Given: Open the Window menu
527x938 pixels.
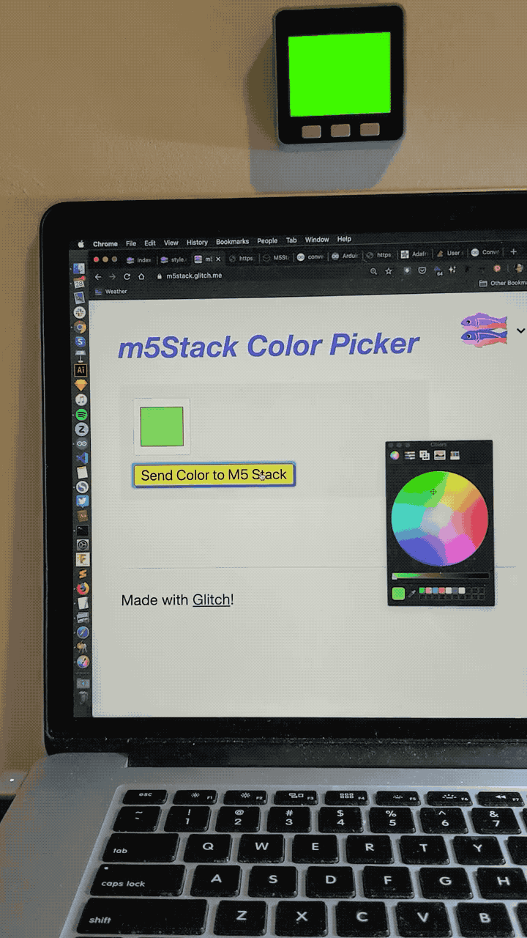Looking at the screenshot, I should (317, 240).
